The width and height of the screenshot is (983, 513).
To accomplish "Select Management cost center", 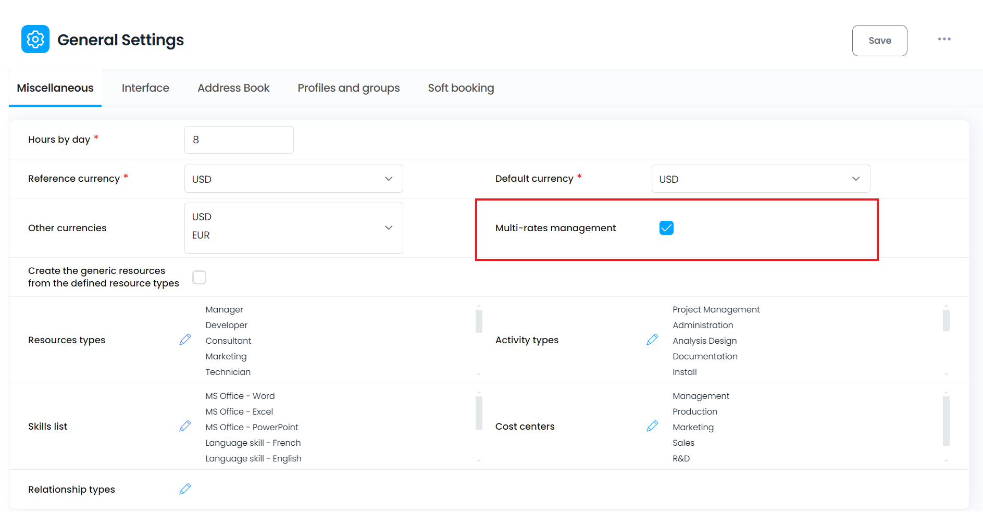I will point(701,396).
